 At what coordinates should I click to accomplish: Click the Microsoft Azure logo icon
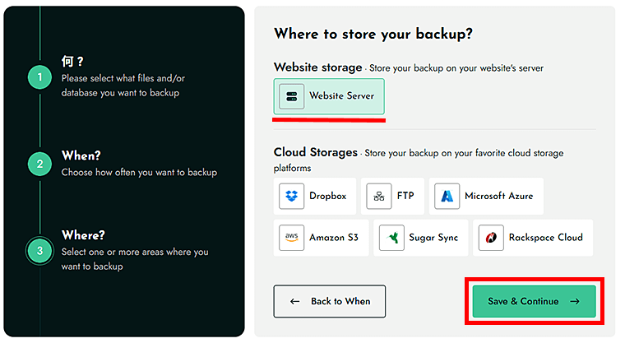tap(447, 196)
